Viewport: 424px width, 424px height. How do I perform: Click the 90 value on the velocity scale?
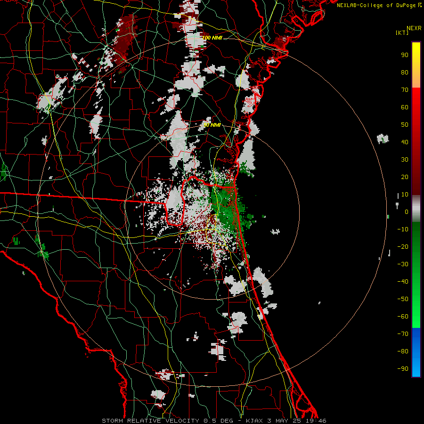pos(405,55)
